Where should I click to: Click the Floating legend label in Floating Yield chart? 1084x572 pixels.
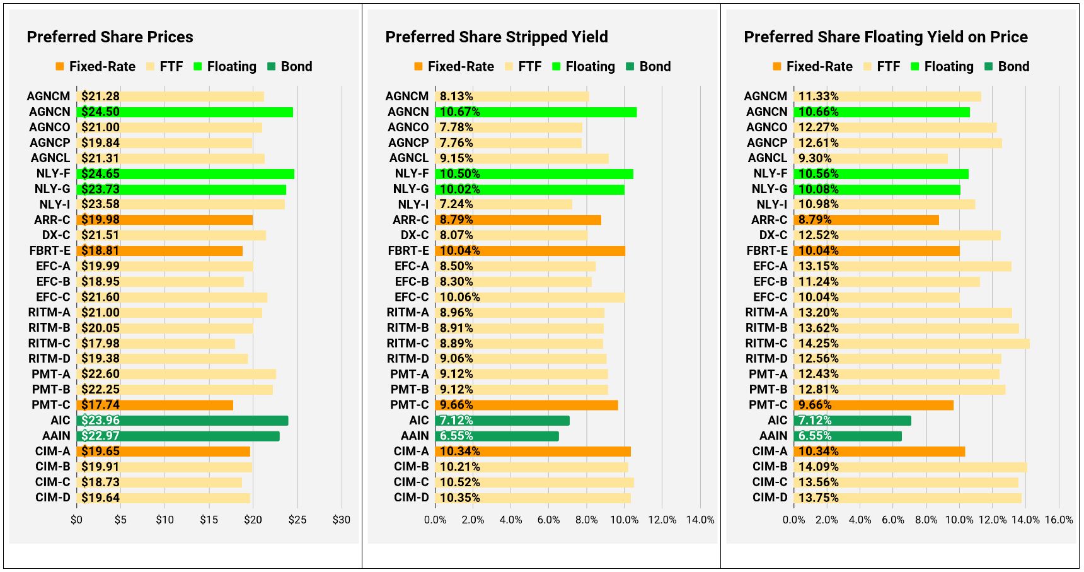pyautogui.click(x=949, y=66)
